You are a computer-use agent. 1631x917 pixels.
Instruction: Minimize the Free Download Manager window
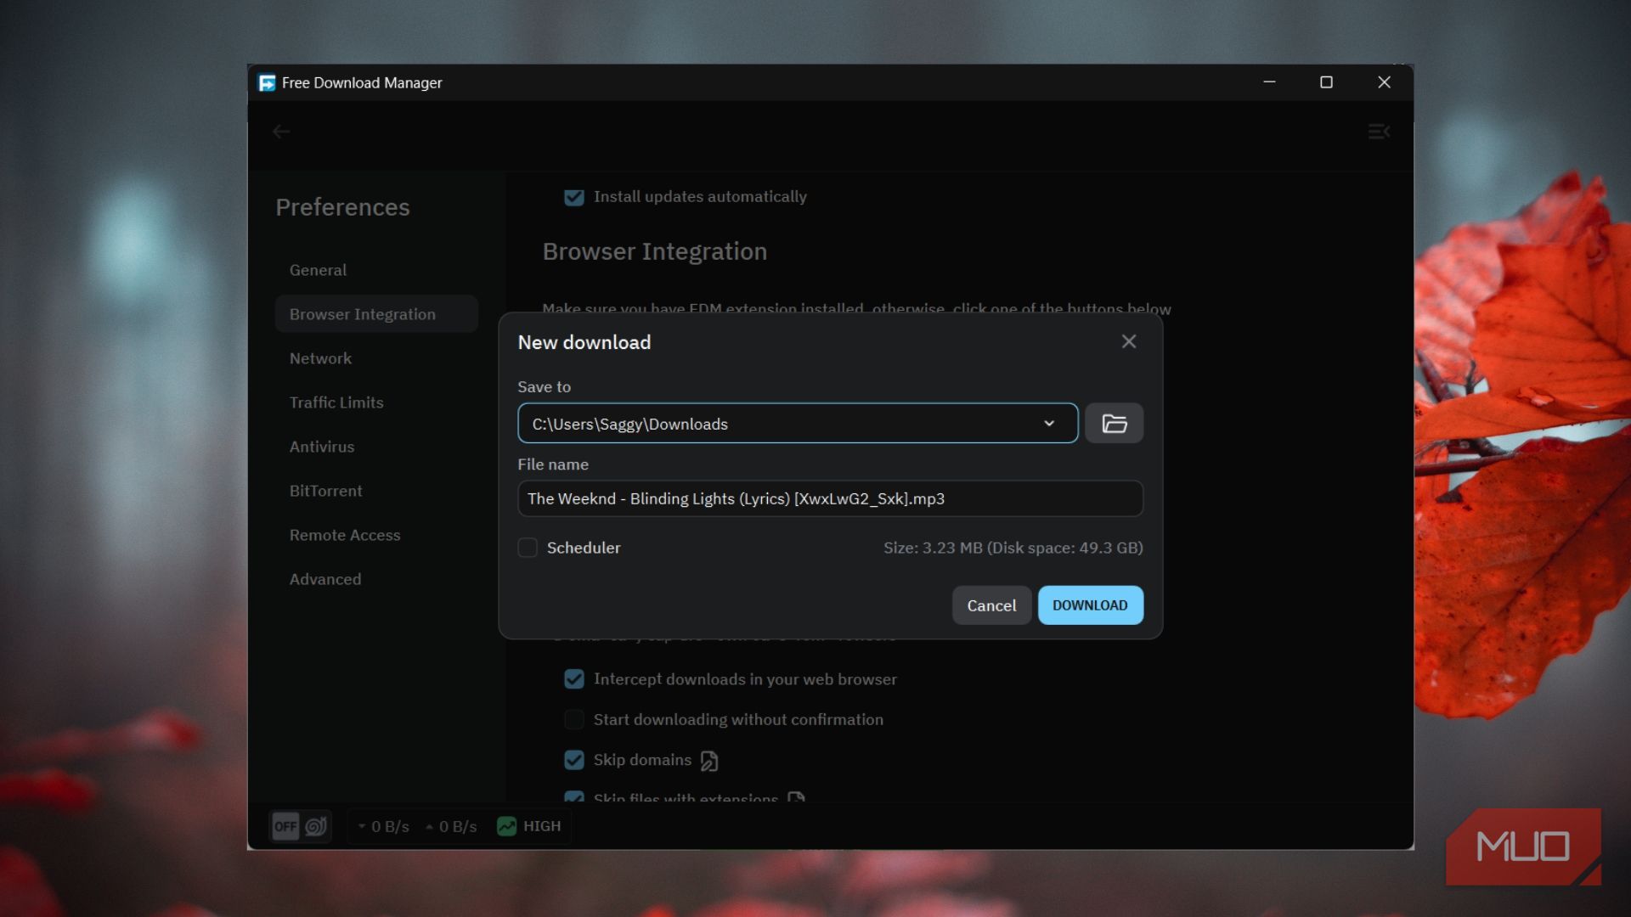tap(1269, 82)
